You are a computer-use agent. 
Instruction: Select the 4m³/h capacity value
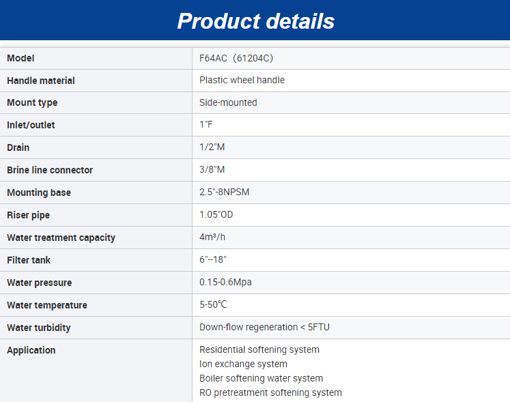(x=212, y=238)
